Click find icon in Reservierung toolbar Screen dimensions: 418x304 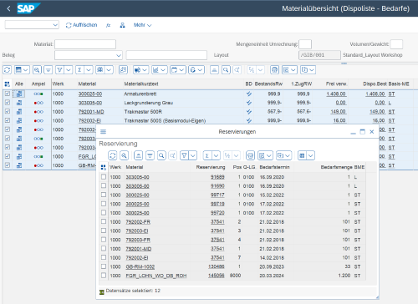161,155
